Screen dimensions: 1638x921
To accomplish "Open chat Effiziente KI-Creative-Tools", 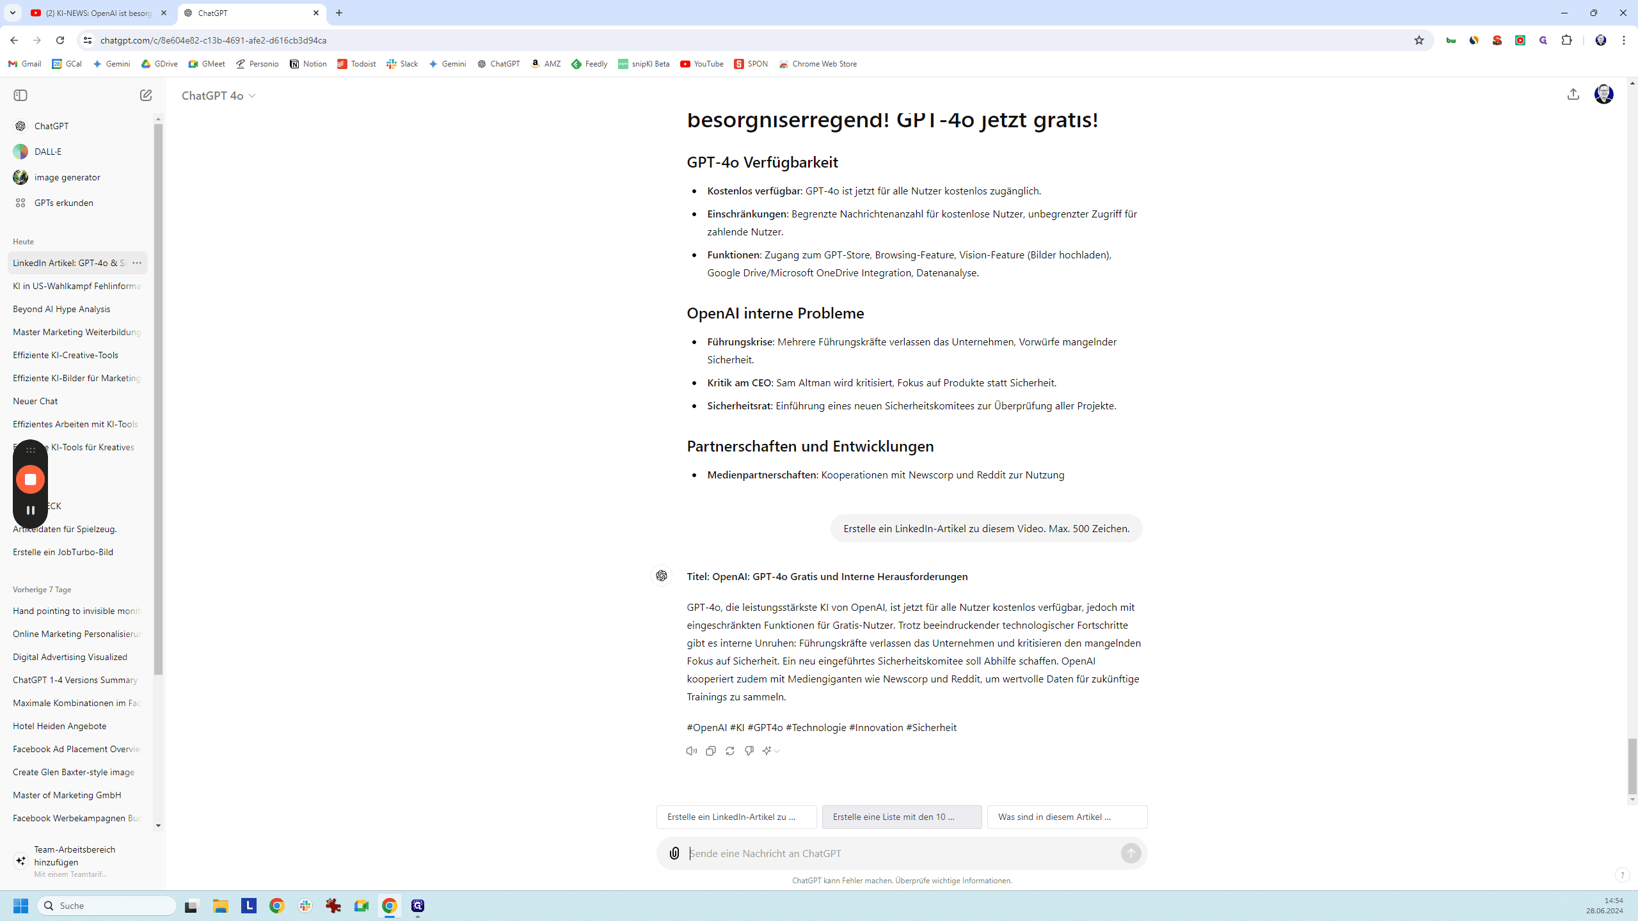I will tap(77, 355).
